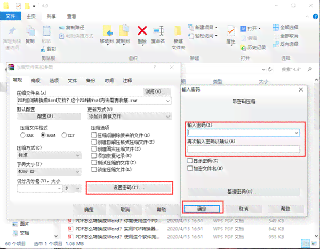The image size is (320, 249).
Task: Enable create SFX archive checkbox (X)
Action: [x=94, y=142]
